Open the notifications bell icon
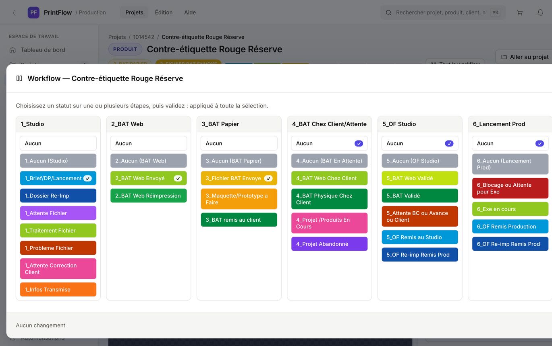The image size is (552, 346). point(540,12)
